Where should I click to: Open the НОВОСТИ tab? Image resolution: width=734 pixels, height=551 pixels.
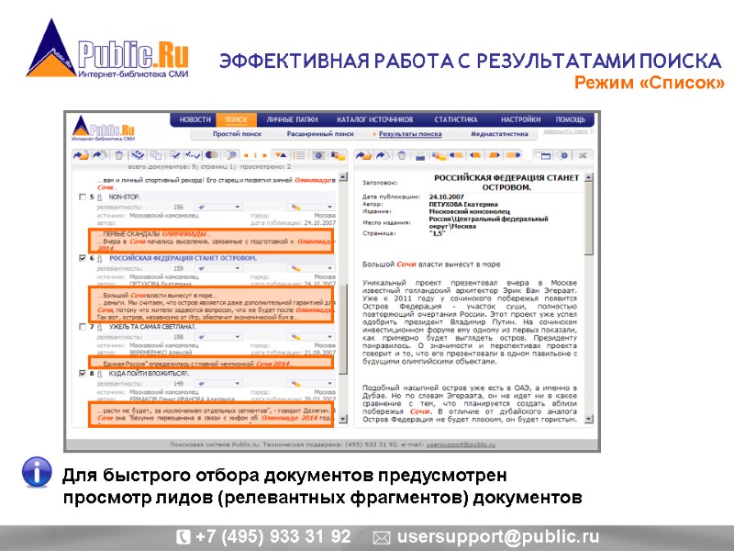click(195, 119)
